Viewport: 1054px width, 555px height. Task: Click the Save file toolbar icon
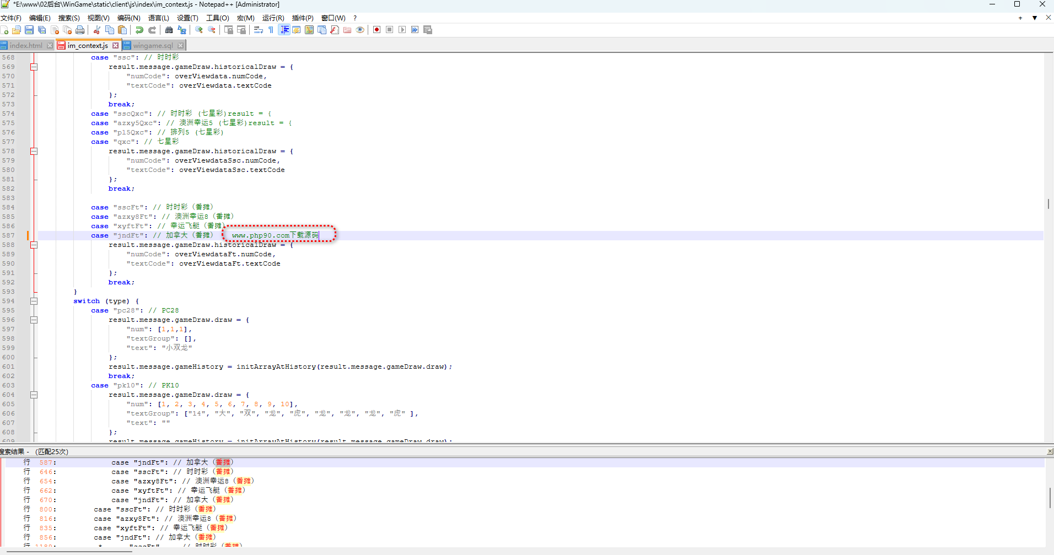29,30
